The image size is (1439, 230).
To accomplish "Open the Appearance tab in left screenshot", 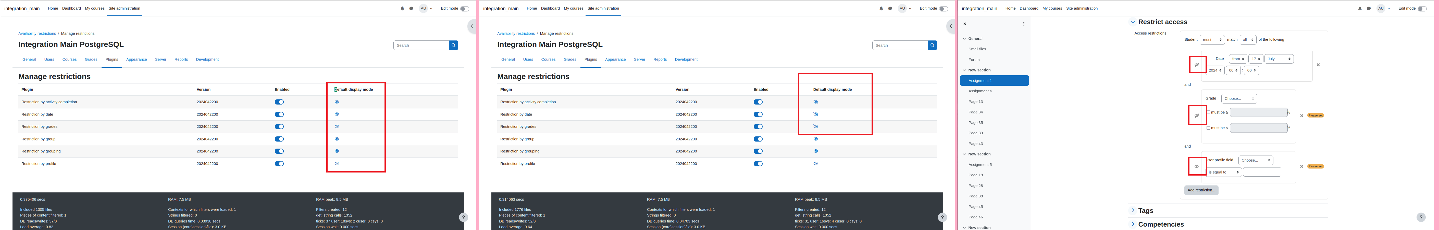I will tap(136, 60).
